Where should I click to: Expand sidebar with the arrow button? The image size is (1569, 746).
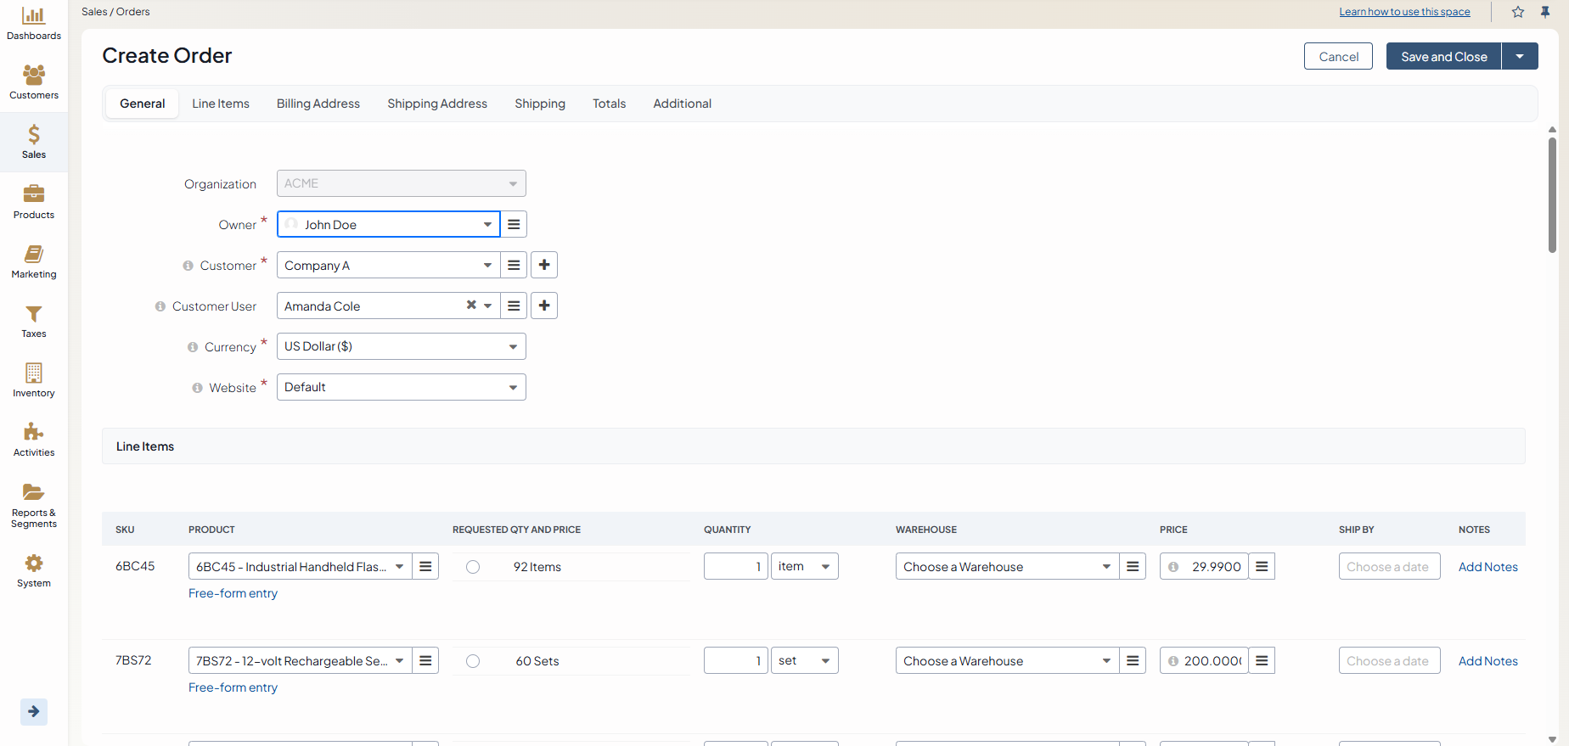(x=34, y=711)
